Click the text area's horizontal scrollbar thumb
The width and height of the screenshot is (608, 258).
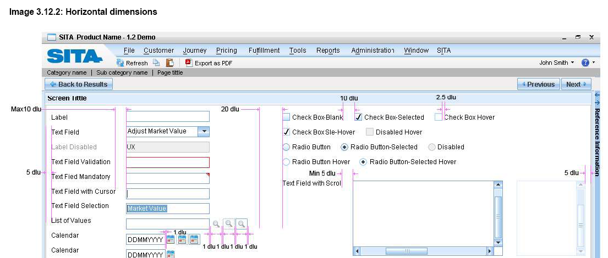click(x=407, y=251)
